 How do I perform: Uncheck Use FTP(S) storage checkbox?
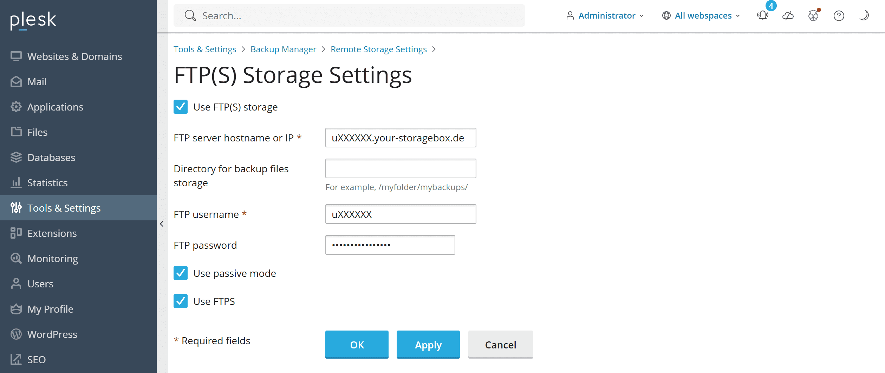[181, 107]
